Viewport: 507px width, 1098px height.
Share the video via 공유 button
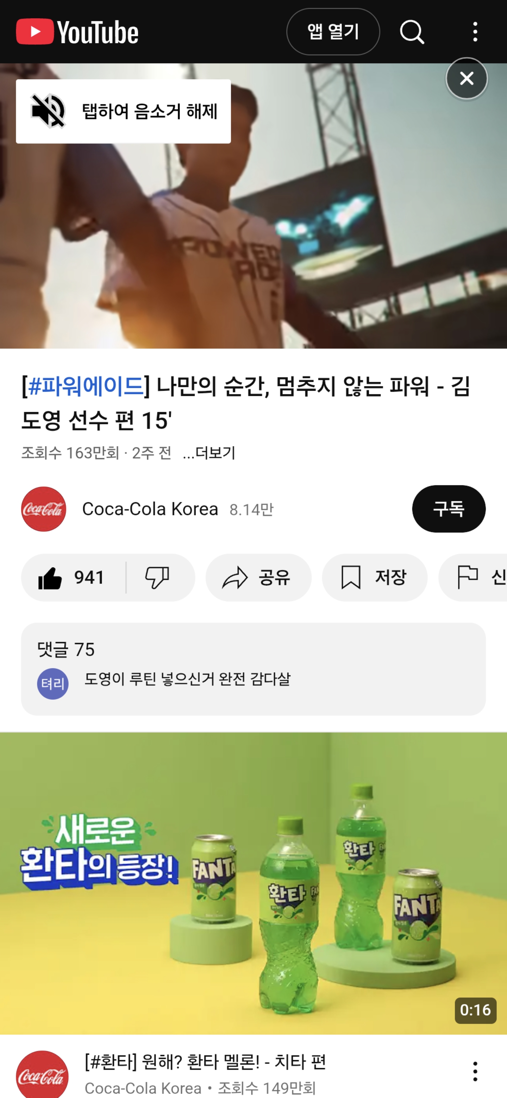pyautogui.click(x=258, y=578)
